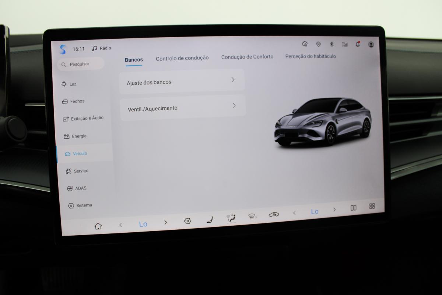Select the Bancos tab
The width and height of the screenshot is (442, 295).
pyautogui.click(x=134, y=60)
